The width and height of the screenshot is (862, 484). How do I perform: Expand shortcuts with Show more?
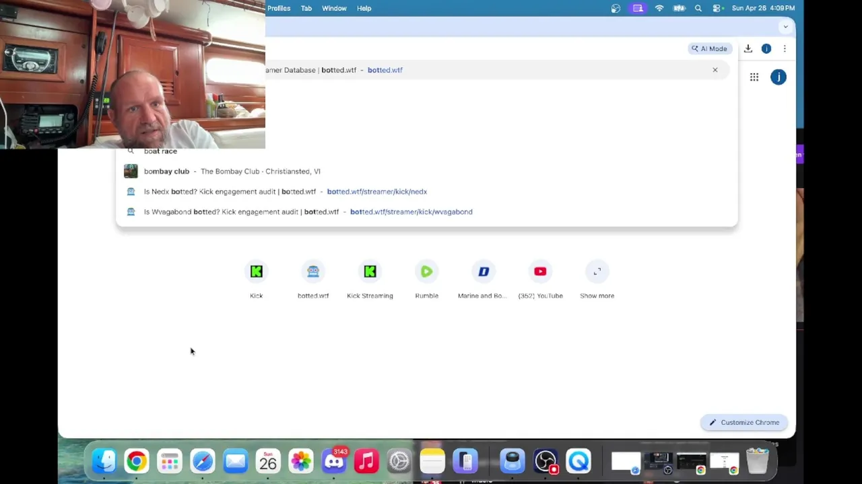pyautogui.click(x=597, y=280)
